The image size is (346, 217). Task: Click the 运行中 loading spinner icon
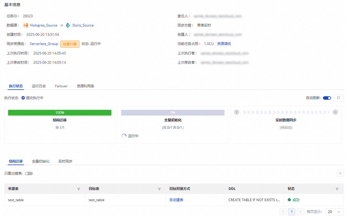pyautogui.click(x=124, y=136)
